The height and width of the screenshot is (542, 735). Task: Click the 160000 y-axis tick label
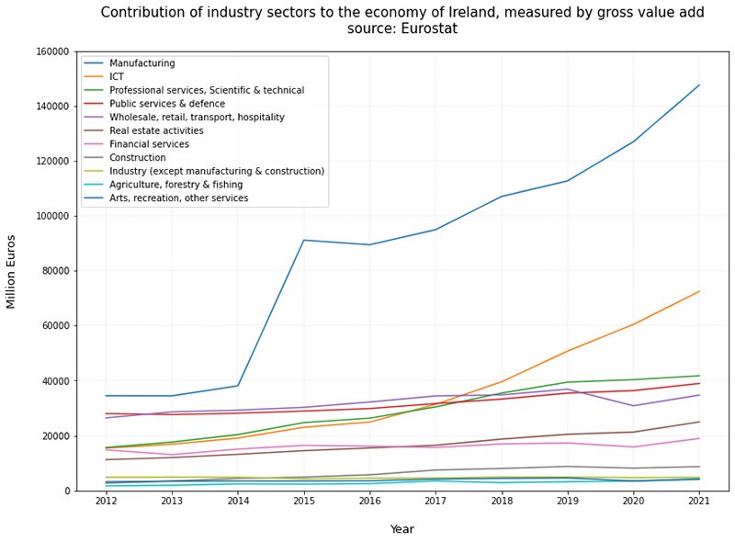pyautogui.click(x=51, y=51)
